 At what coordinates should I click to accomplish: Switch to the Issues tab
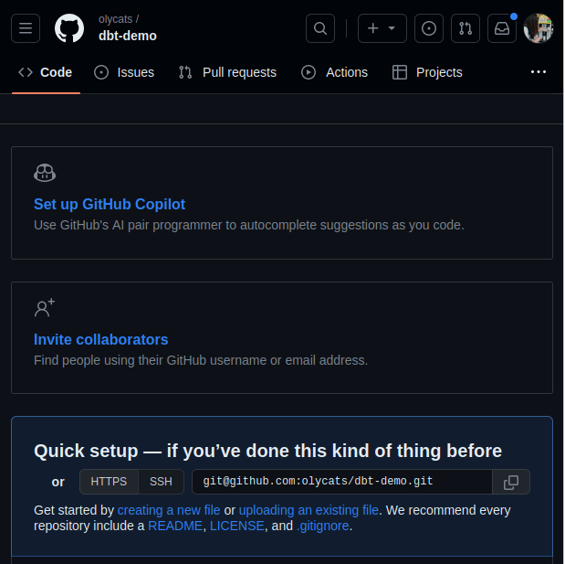pos(124,72)
